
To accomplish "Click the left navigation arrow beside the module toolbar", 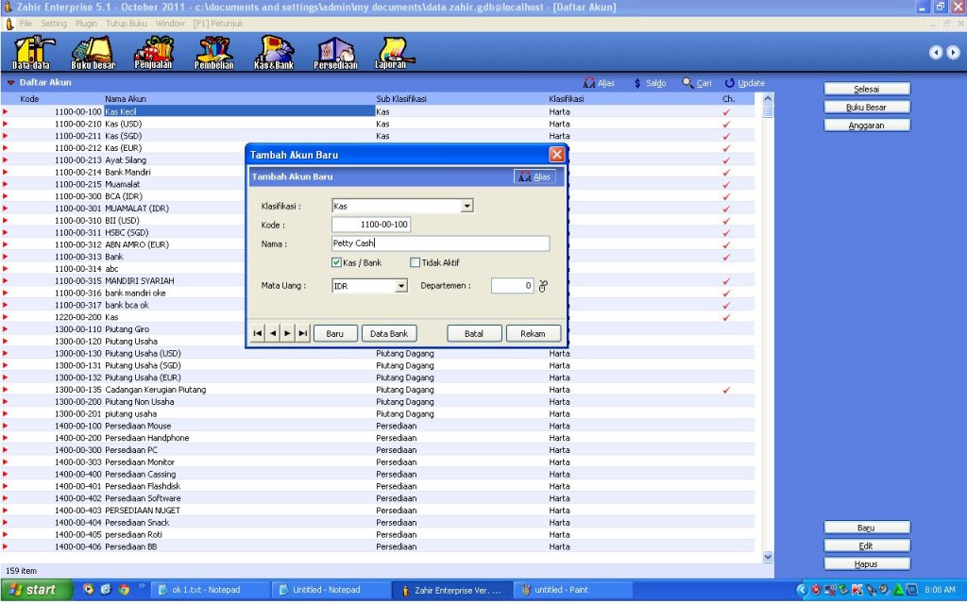I will [936, 53].
